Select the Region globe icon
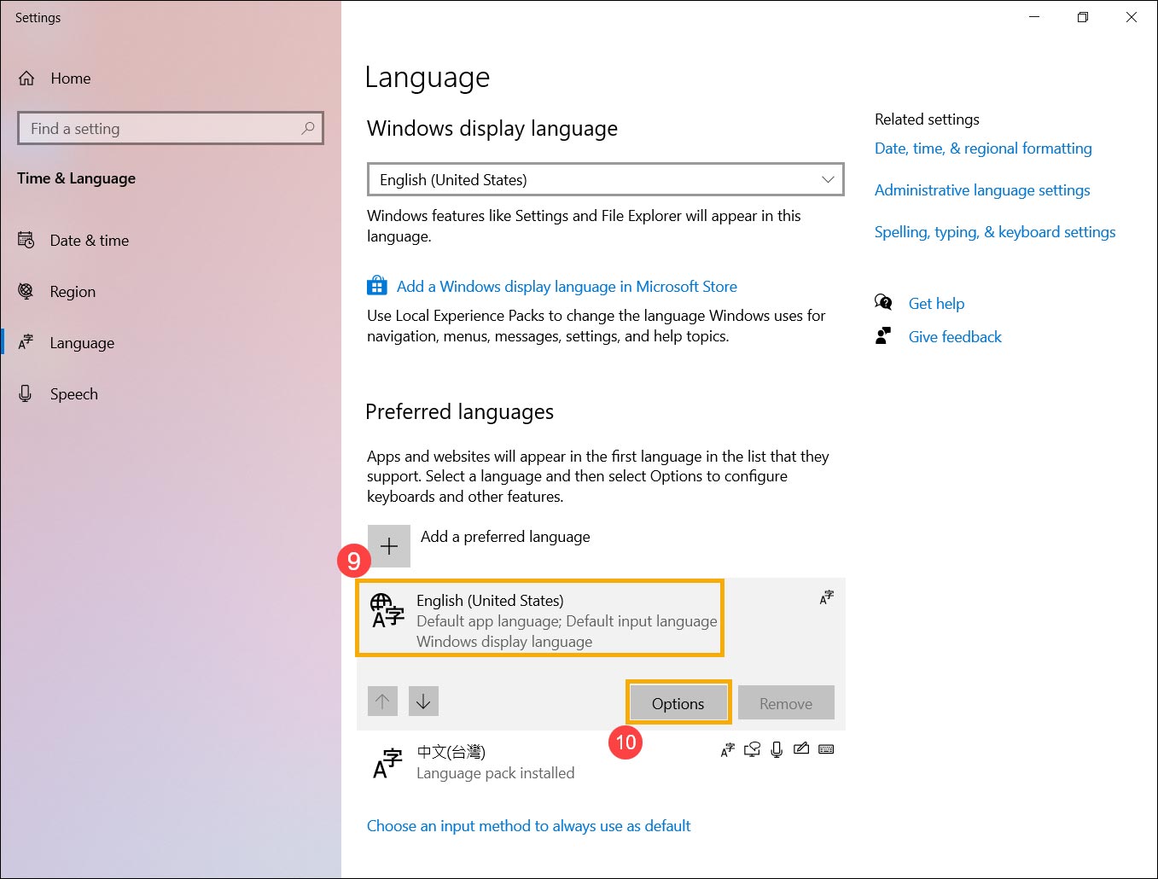 click(x=26, y=291)
